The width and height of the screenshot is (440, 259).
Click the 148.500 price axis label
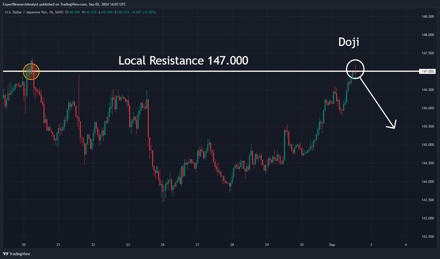click(428, 17)
